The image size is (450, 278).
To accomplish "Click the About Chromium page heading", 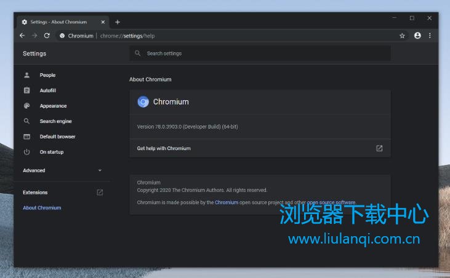I will pyautogui.click(x=150, y=79).
